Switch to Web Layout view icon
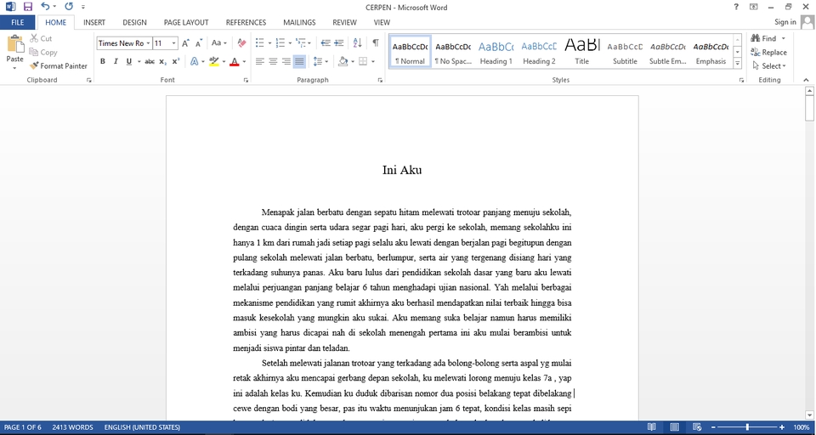This screenshot has height=435, width=816. tap(697, 427)
